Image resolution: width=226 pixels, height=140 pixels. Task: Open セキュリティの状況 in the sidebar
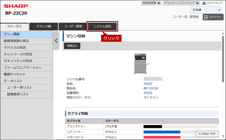click(x=26, y=61)
